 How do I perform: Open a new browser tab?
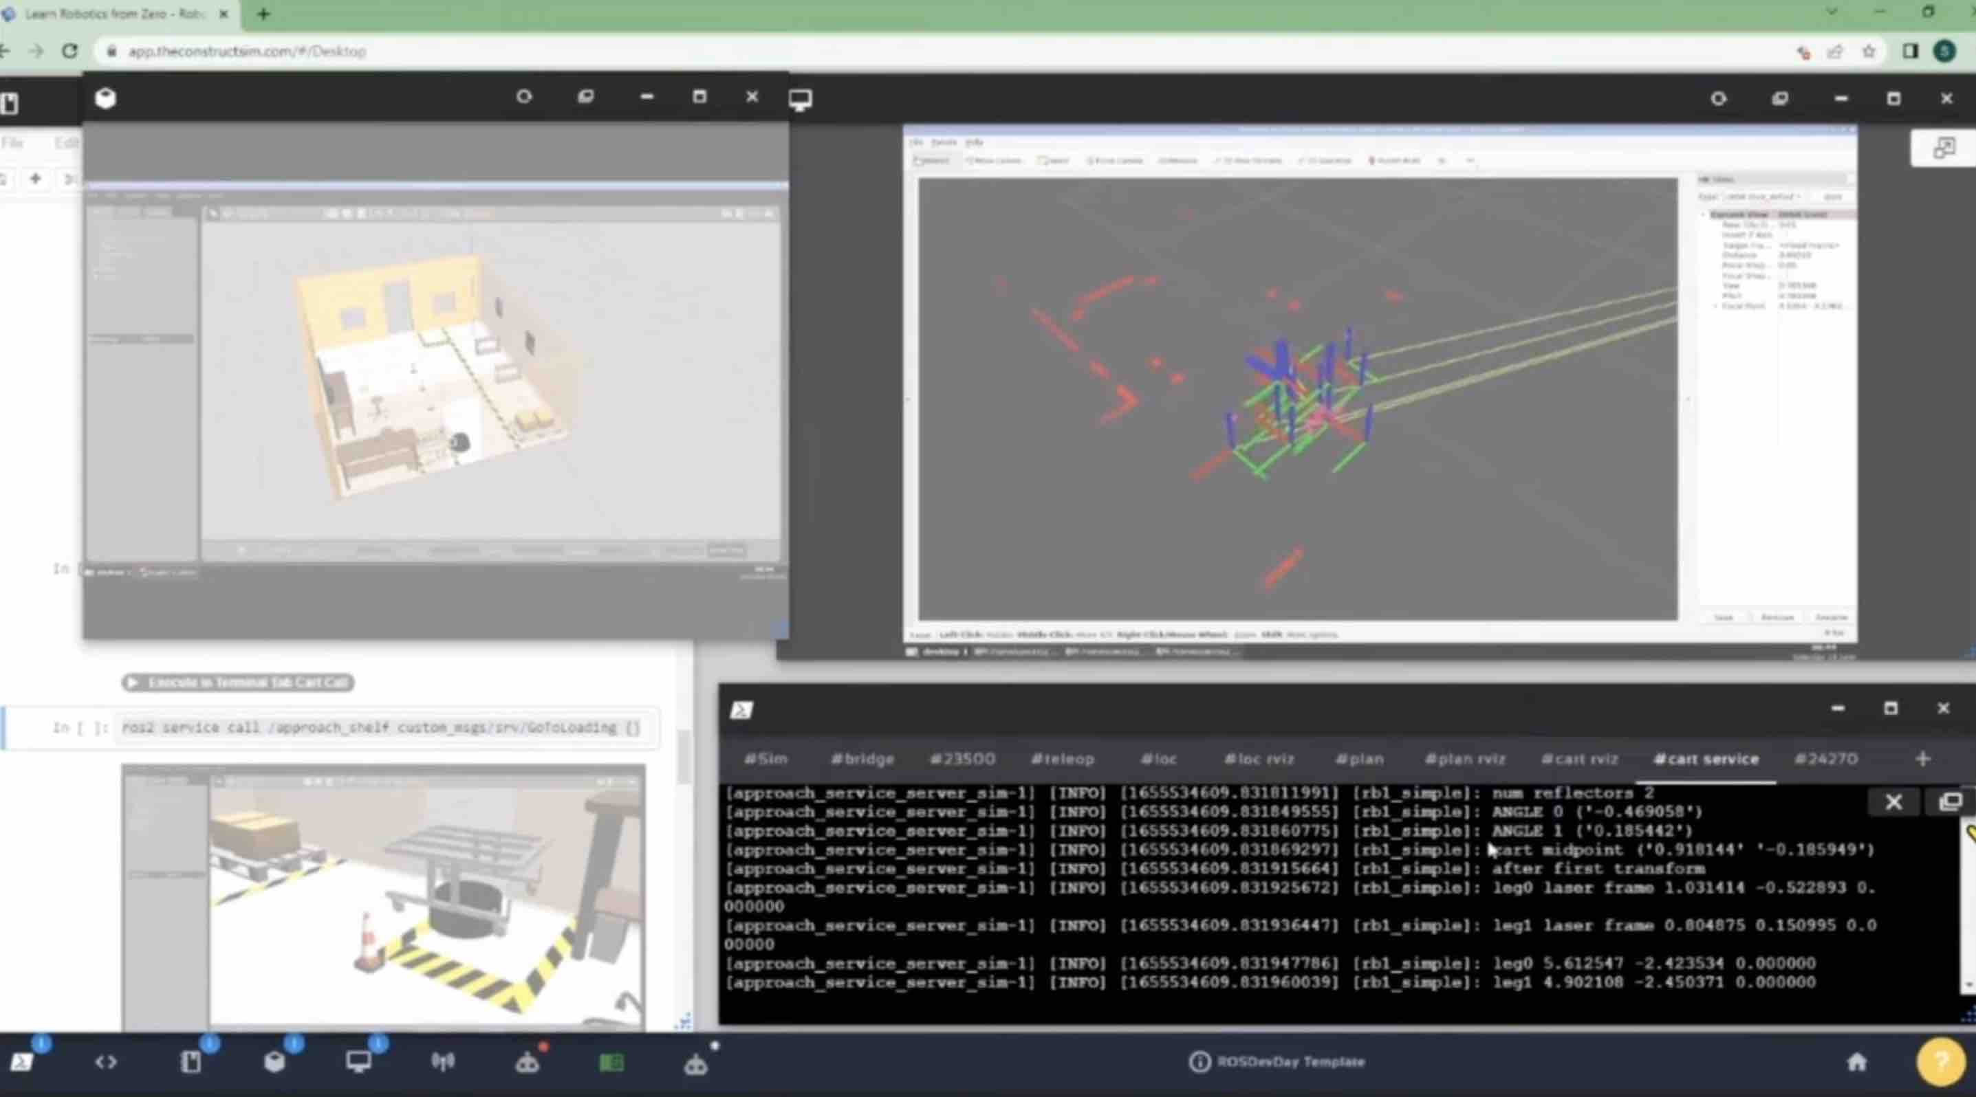point(263,14)
